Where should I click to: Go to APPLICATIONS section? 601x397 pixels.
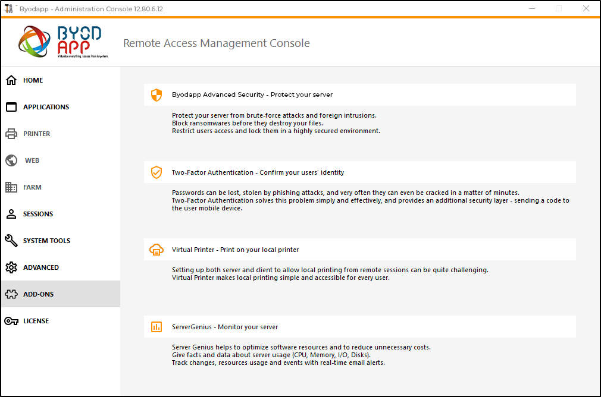coord(61,107)
